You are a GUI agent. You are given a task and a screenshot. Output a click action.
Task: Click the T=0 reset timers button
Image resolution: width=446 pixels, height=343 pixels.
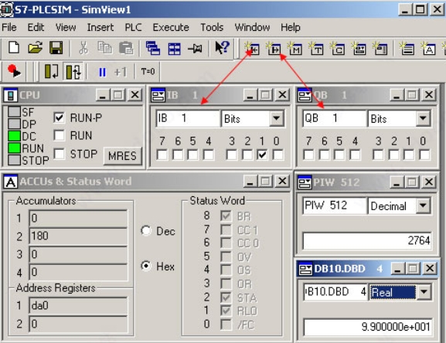pyautogui.click(x=148, y=71)
